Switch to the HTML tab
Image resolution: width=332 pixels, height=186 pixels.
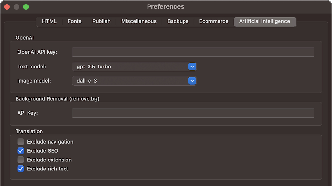(x=49, y=21)
